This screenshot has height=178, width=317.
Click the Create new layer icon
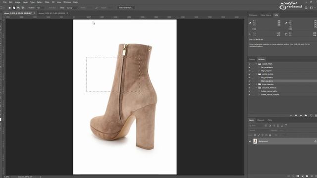pyautogui.click(x=312, y=176)
